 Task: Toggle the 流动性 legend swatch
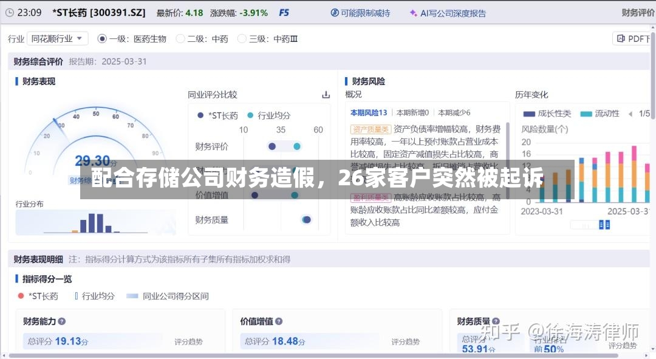pos(586,114)
